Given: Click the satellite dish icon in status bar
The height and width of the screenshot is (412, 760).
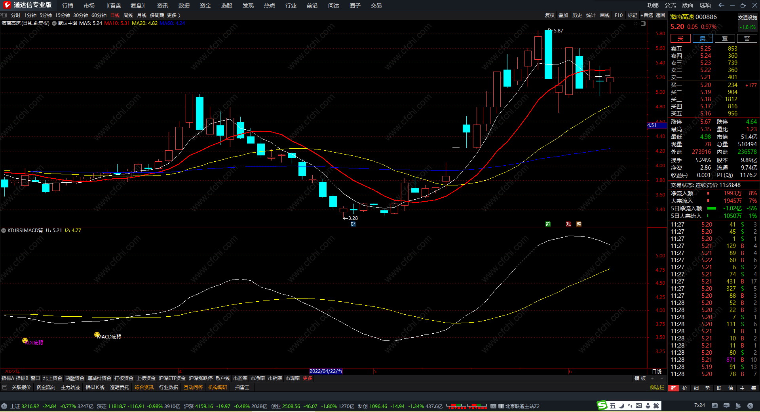Looking at the screenshot, I should click(x=738, y=406).
